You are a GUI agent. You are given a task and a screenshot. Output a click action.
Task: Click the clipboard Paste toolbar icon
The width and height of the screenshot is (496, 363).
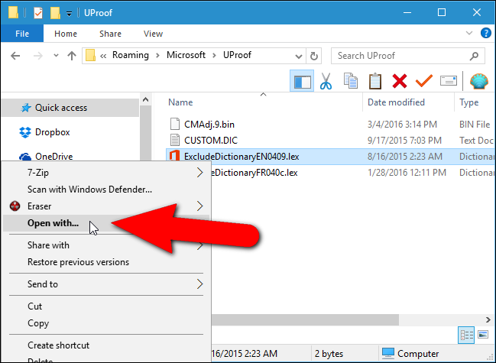click(375, 81)
